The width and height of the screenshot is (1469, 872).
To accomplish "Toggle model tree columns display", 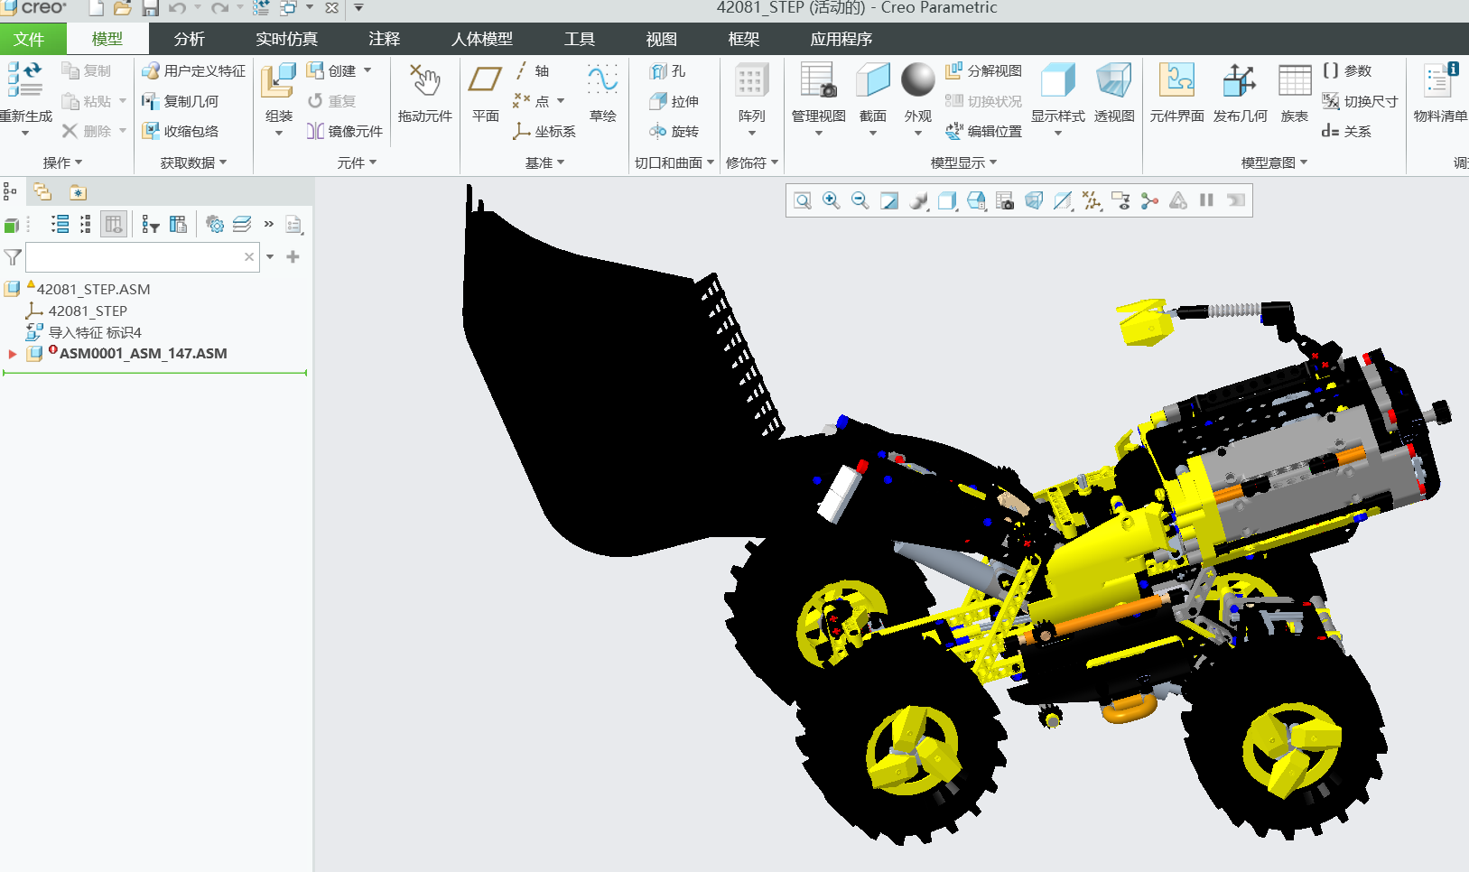I will [x=114, y=224].
